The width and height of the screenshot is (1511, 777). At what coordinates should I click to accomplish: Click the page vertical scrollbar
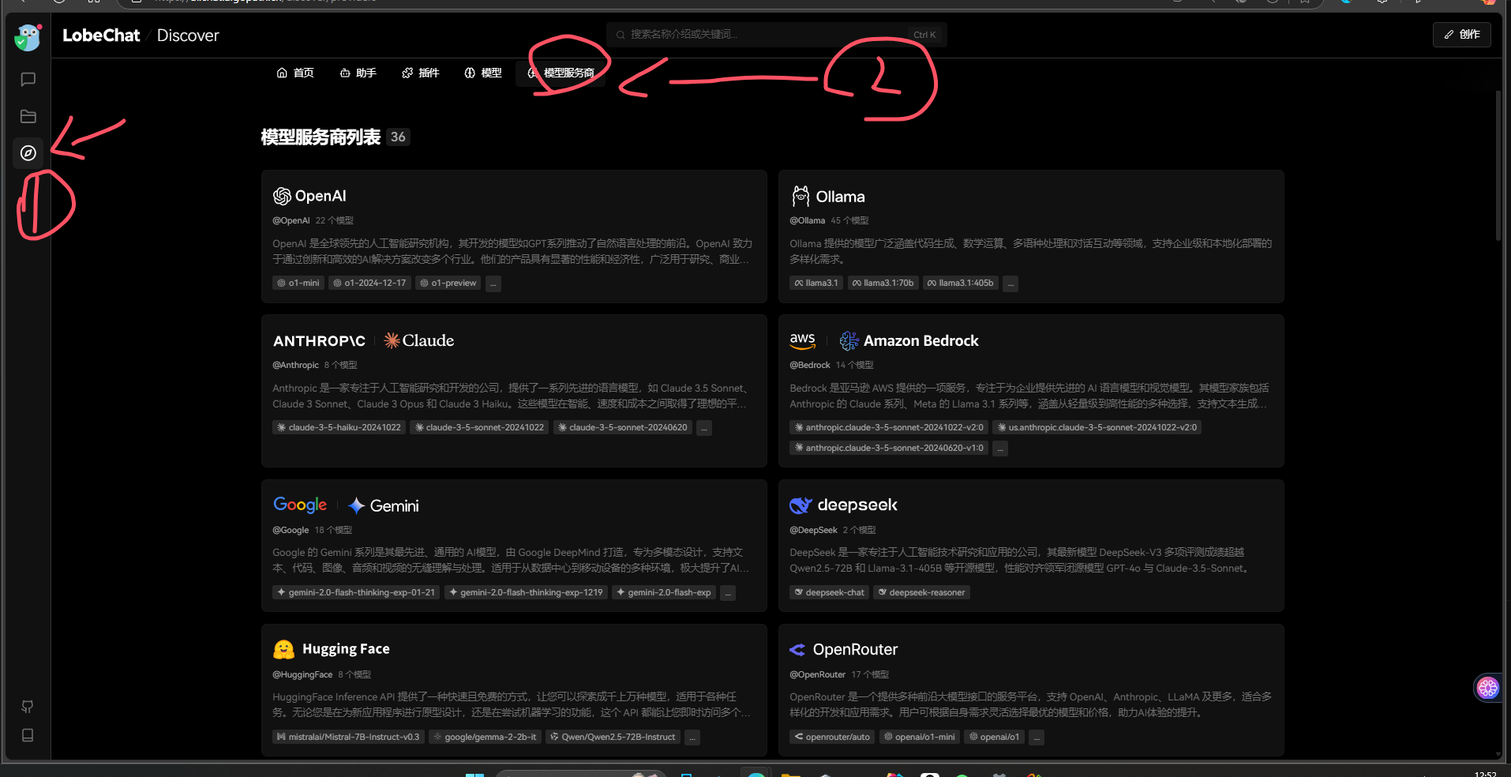pyautogui.click(x=1498, y=166)
